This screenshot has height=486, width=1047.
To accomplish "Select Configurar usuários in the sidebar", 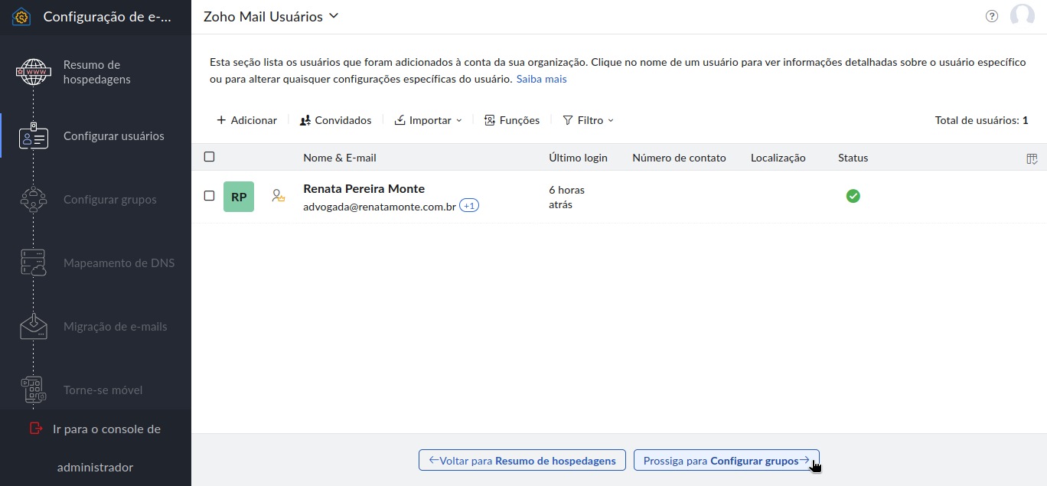I will pyautogui.click(x=114, y=136).
